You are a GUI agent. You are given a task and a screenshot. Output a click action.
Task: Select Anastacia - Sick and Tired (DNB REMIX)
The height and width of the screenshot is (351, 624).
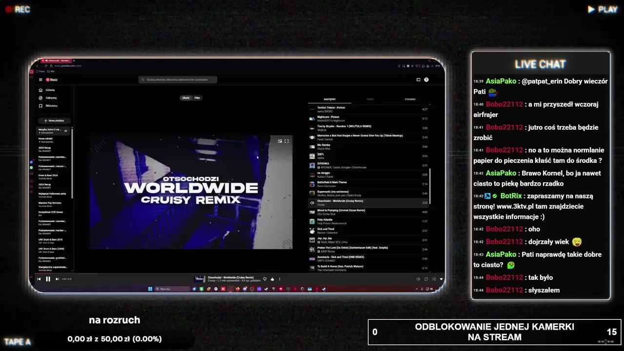(369, 259)
